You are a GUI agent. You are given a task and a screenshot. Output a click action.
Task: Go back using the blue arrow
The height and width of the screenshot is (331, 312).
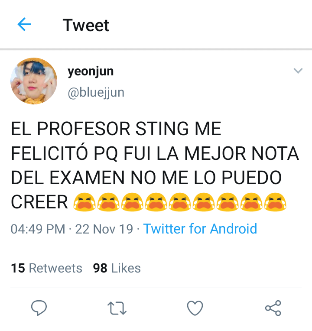coord(24,24)
